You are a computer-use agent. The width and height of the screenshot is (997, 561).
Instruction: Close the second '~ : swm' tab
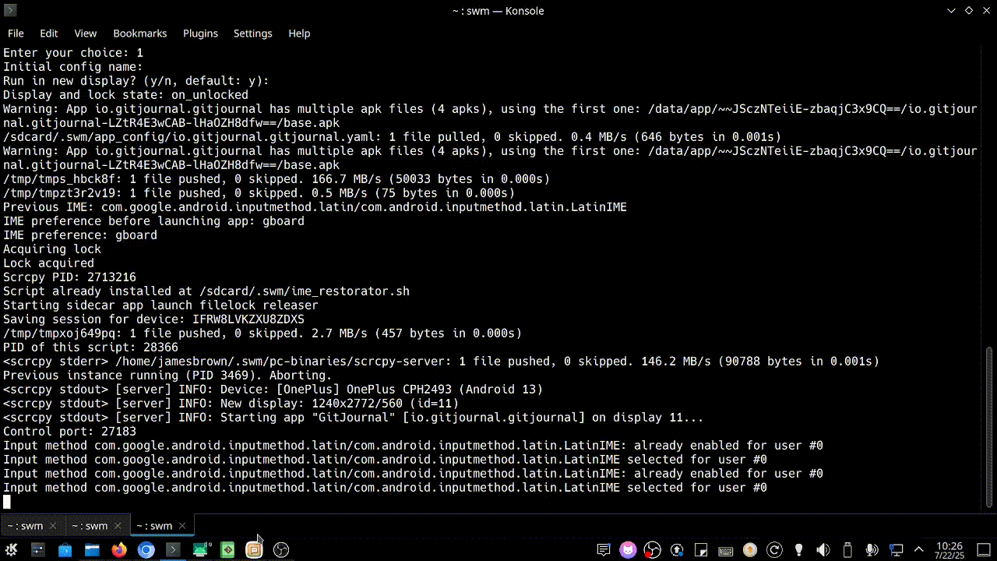point(118,526)
